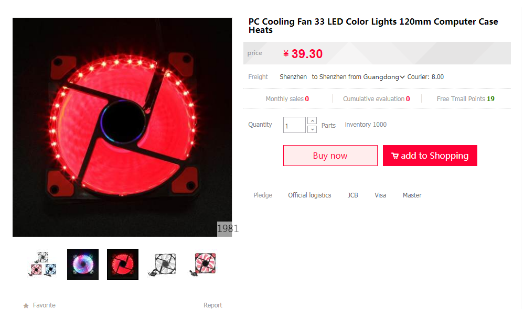Click the Monthly sales count

[307, 98]
